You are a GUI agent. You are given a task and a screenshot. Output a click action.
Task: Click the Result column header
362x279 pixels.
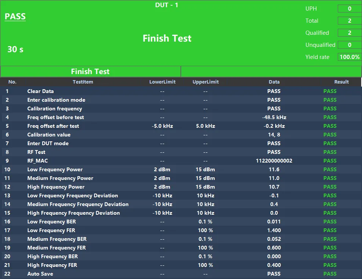(341, 82)
